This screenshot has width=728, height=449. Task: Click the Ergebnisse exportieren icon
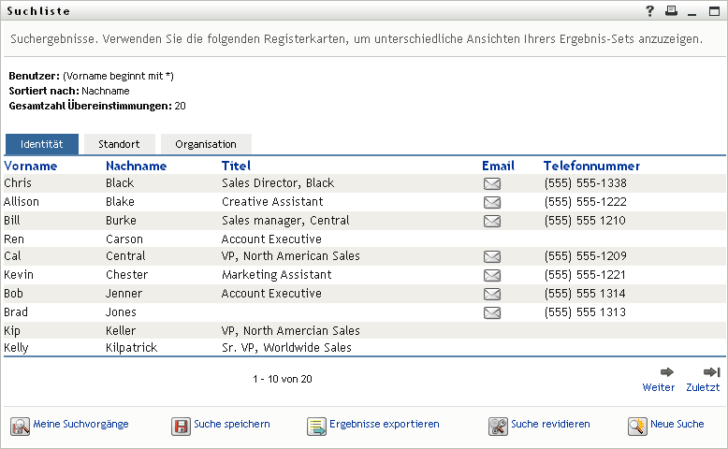[316, 426]
